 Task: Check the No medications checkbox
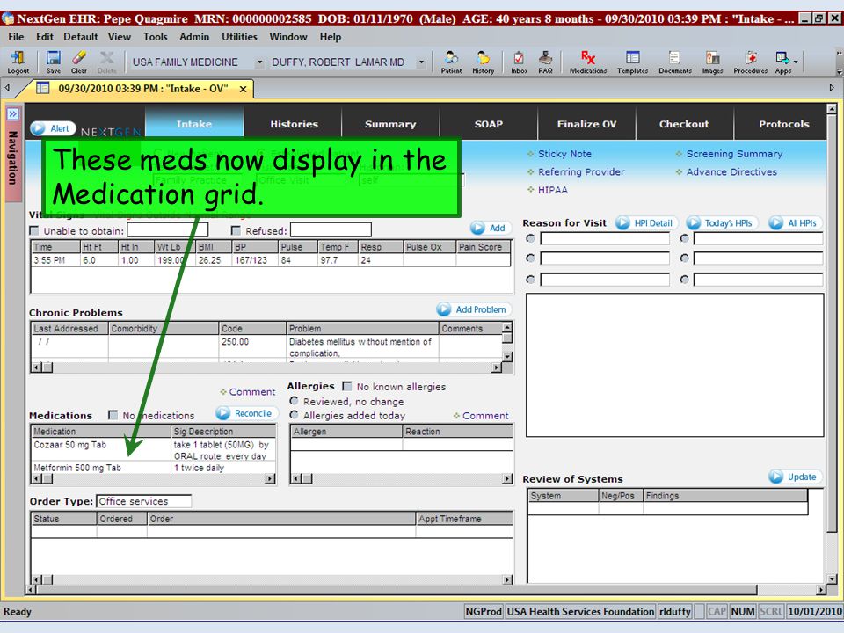pos(113,415)
